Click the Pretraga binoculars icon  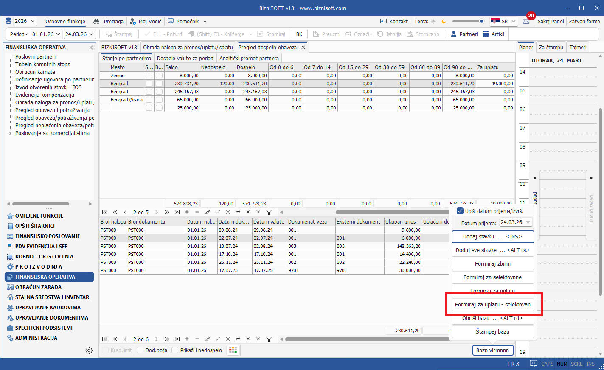click(97, 21)
